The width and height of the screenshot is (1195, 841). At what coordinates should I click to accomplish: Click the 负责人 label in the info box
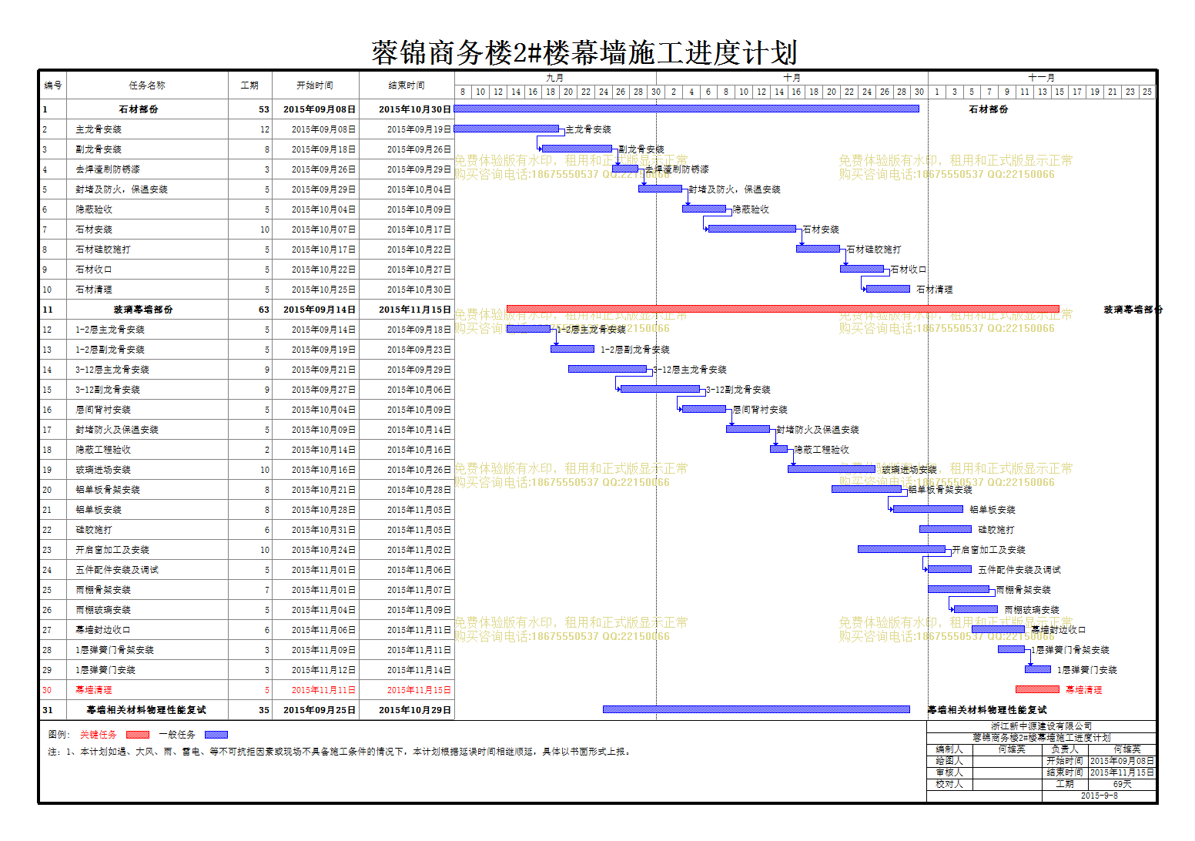click(1065, 749)
